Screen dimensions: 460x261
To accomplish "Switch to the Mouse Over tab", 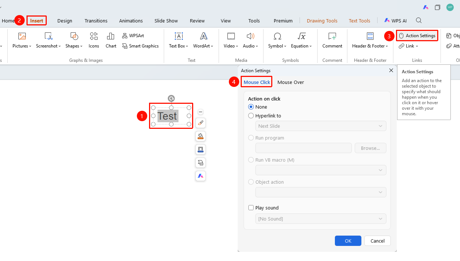I will (x=291, y=82).
